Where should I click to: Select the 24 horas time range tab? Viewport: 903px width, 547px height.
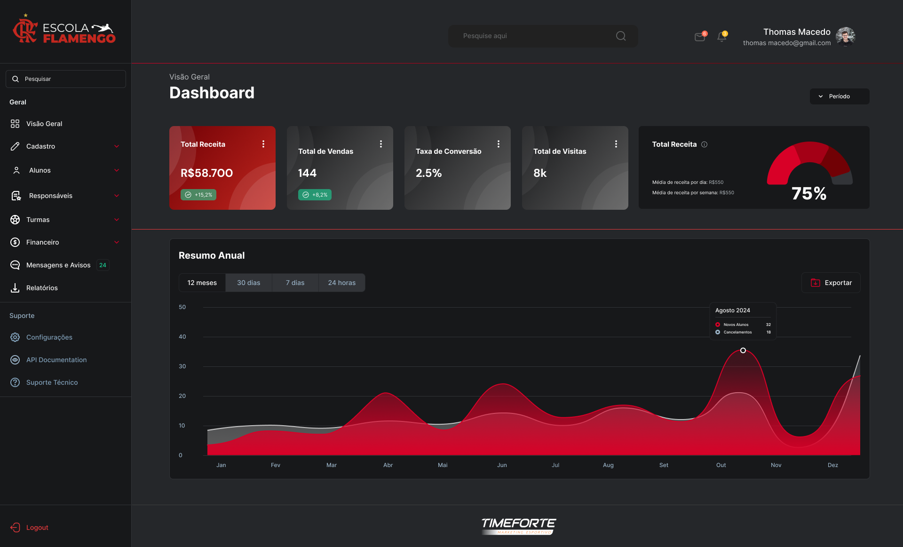342,283
